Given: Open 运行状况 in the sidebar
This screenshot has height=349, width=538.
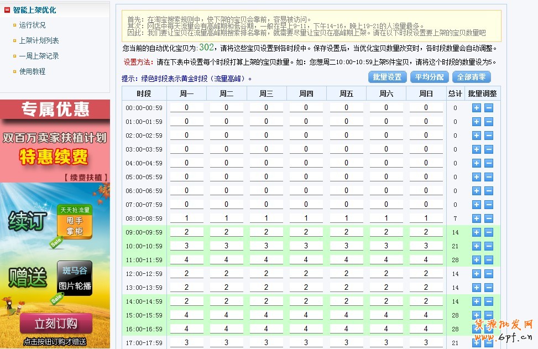Looking at the screenshot, I should tap(32, 25).
